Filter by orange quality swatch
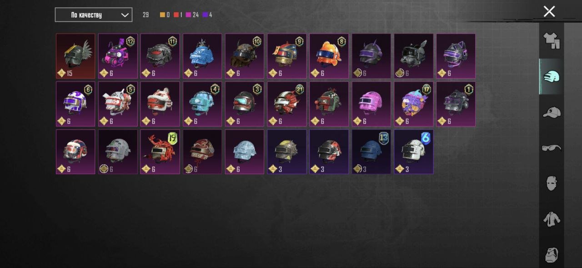Image resolution: width=582 pixels, height=268 pixels. (162, 15)
